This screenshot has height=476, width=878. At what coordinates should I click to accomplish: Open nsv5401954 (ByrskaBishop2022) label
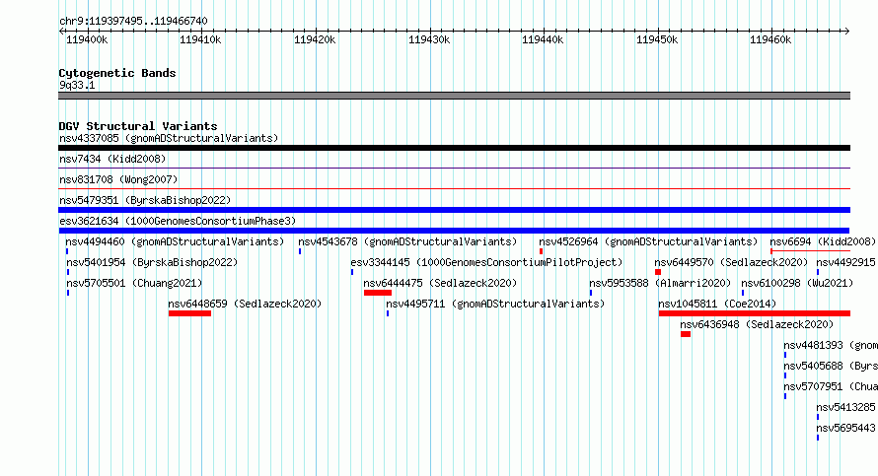(x=152, y=262)
